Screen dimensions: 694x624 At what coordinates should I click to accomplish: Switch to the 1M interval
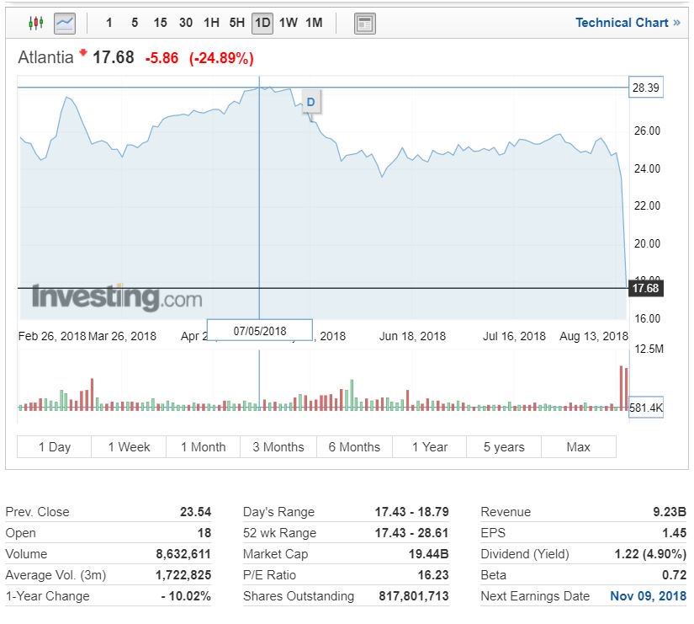click(314, 23)
